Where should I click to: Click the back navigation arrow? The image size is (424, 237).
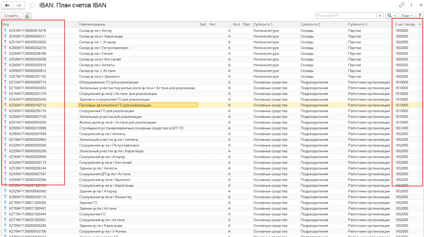click(x=7, y=5)
